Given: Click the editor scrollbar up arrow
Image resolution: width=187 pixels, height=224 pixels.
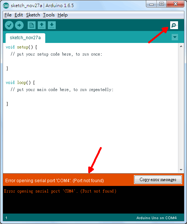Looking at the screenshot, I should (181, 46).
